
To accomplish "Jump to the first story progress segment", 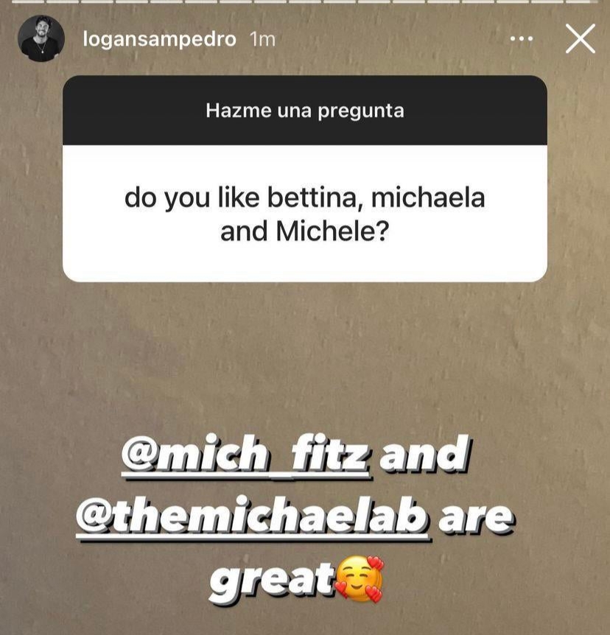I will 28,1.
